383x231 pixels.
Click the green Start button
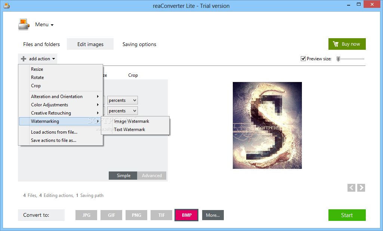tap(347, 215)
